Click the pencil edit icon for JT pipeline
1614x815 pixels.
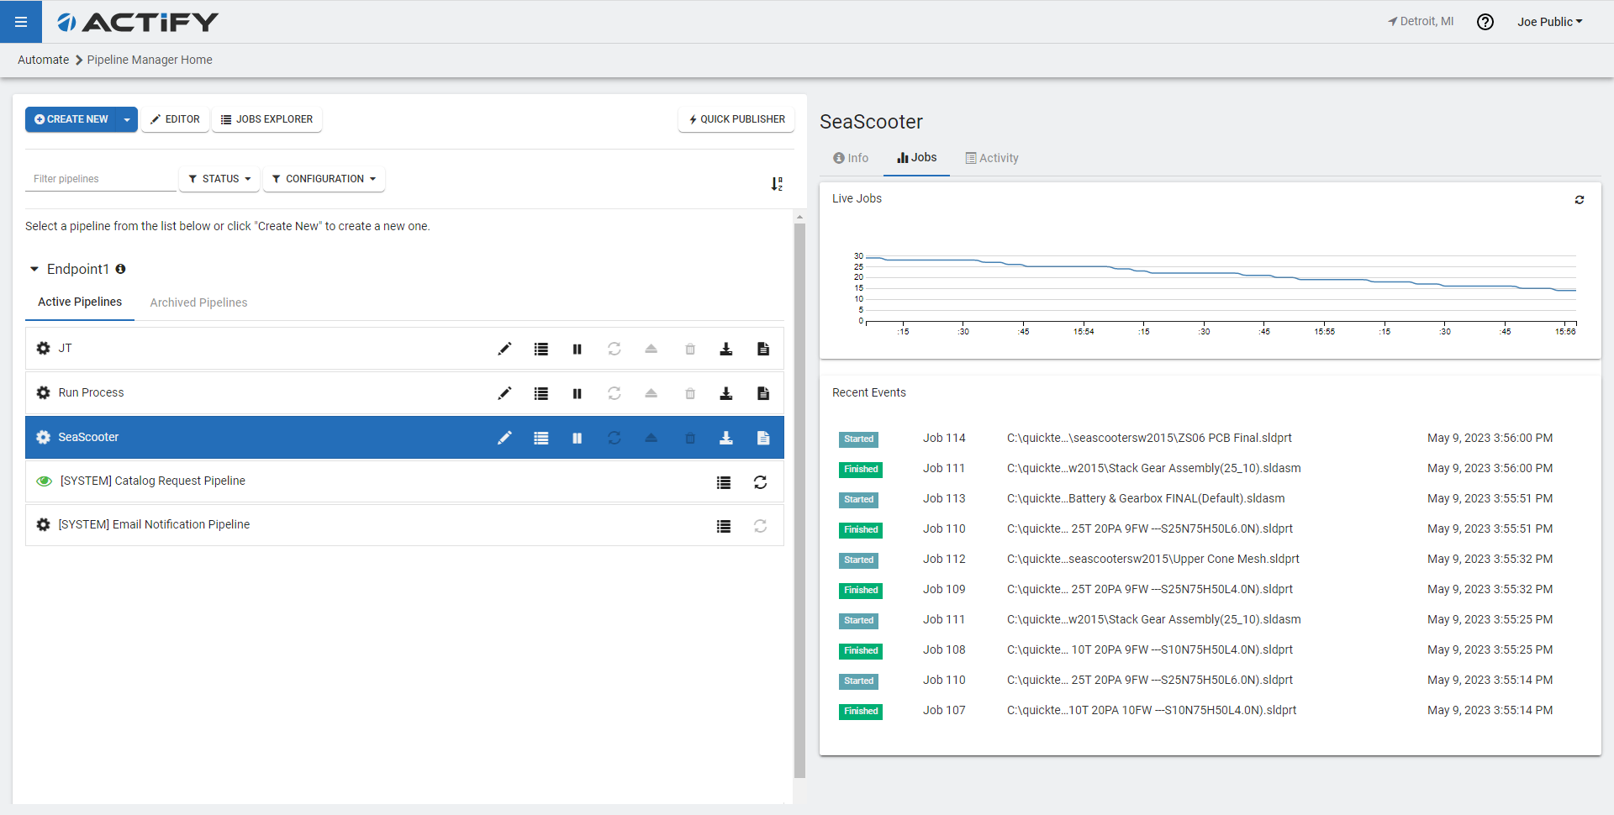(504, 349)
